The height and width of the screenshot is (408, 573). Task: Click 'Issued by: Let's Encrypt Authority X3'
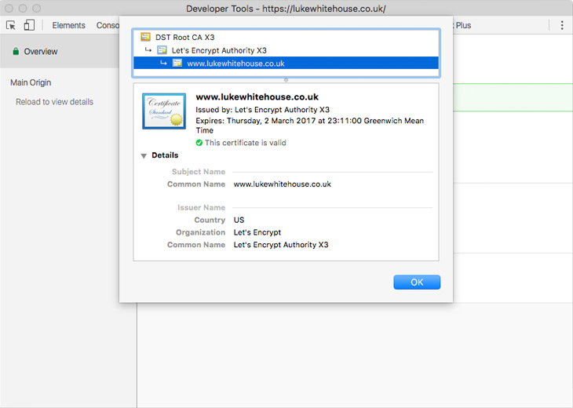[263, 110]
